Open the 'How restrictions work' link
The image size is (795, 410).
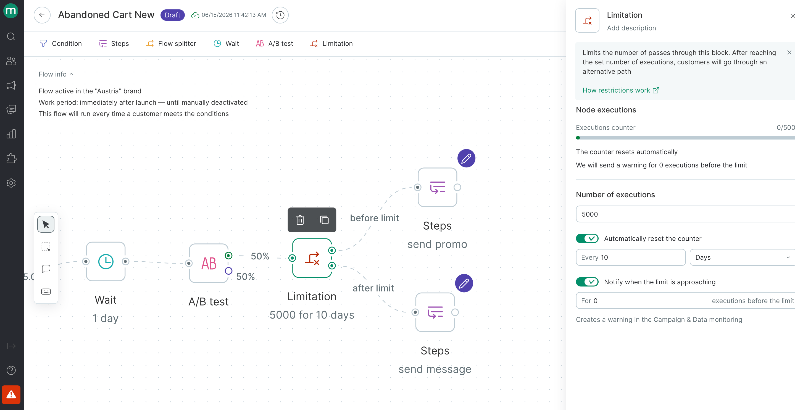click(x=621, y=90)
